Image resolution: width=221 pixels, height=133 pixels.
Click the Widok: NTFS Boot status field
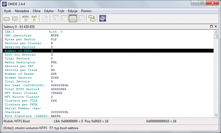[28, 121]
